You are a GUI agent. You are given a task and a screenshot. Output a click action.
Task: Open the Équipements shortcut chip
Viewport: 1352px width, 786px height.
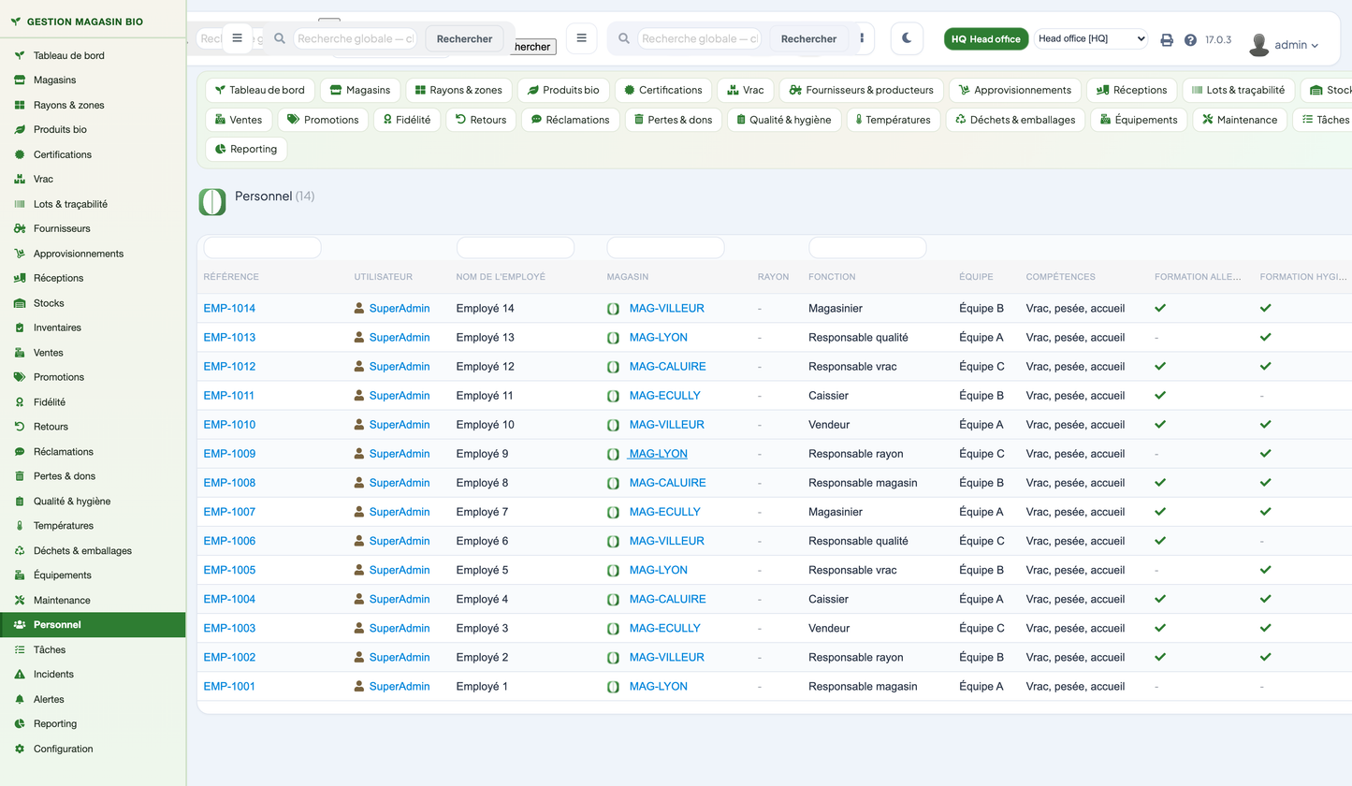click(1139, 120)
